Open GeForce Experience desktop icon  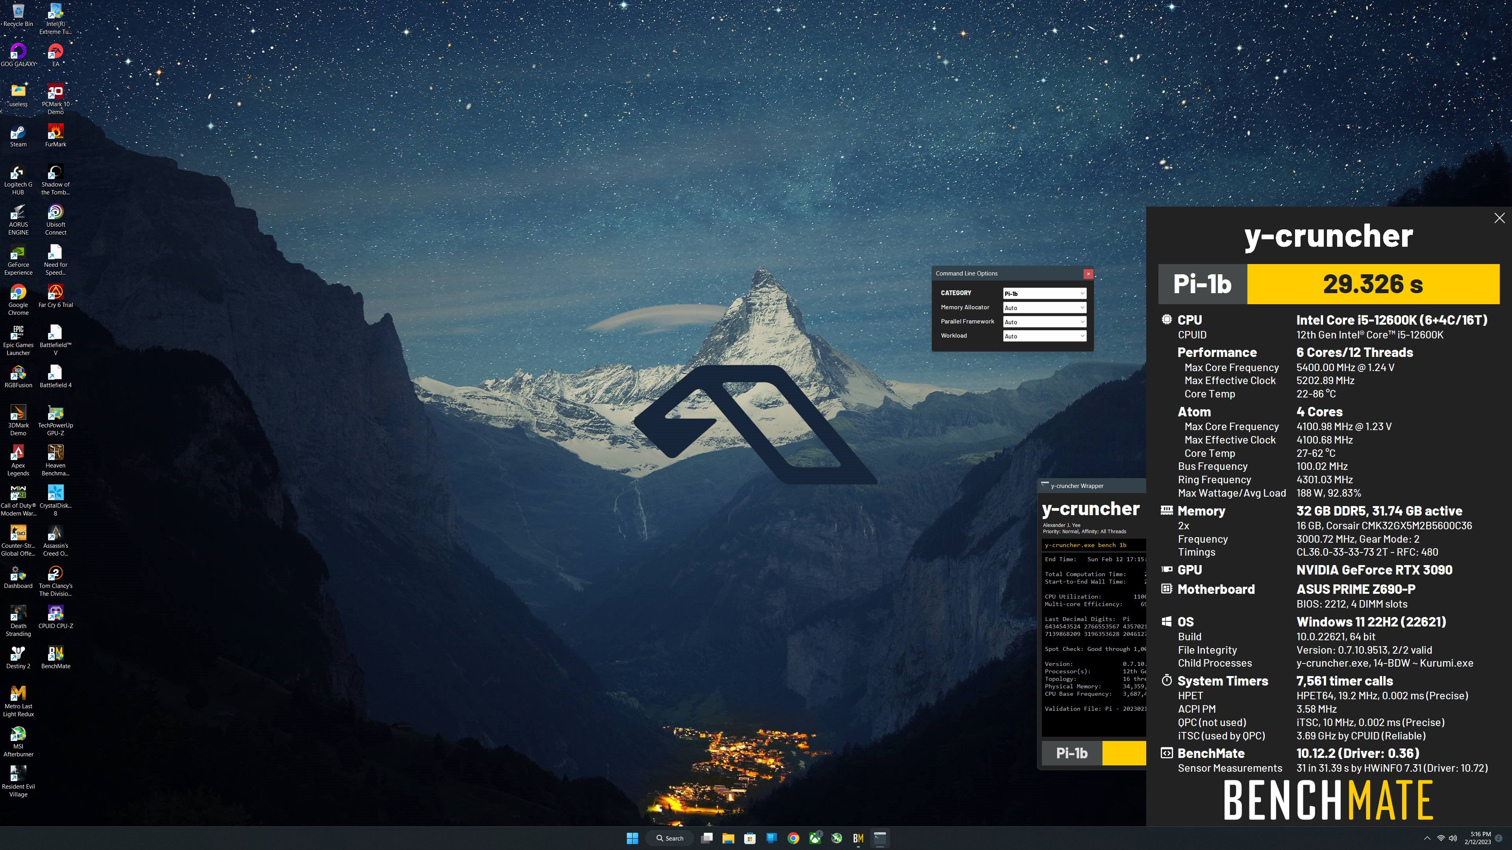click(x=18, y=260)
